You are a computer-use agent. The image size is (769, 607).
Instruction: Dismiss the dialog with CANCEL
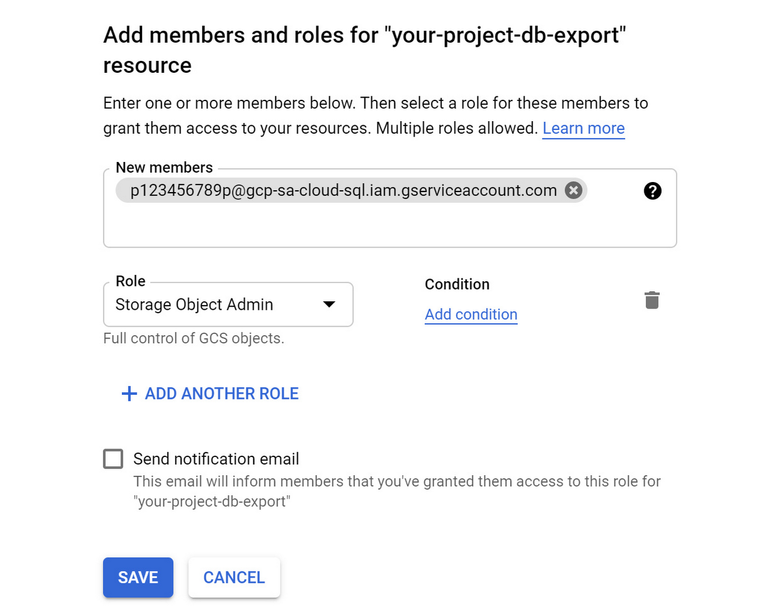234,577
